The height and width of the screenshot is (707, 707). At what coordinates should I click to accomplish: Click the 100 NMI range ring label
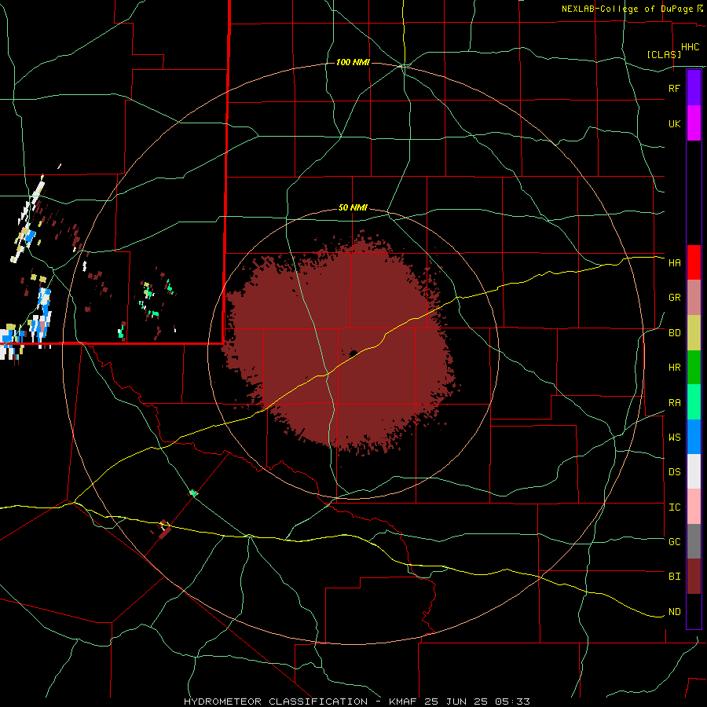353,62
